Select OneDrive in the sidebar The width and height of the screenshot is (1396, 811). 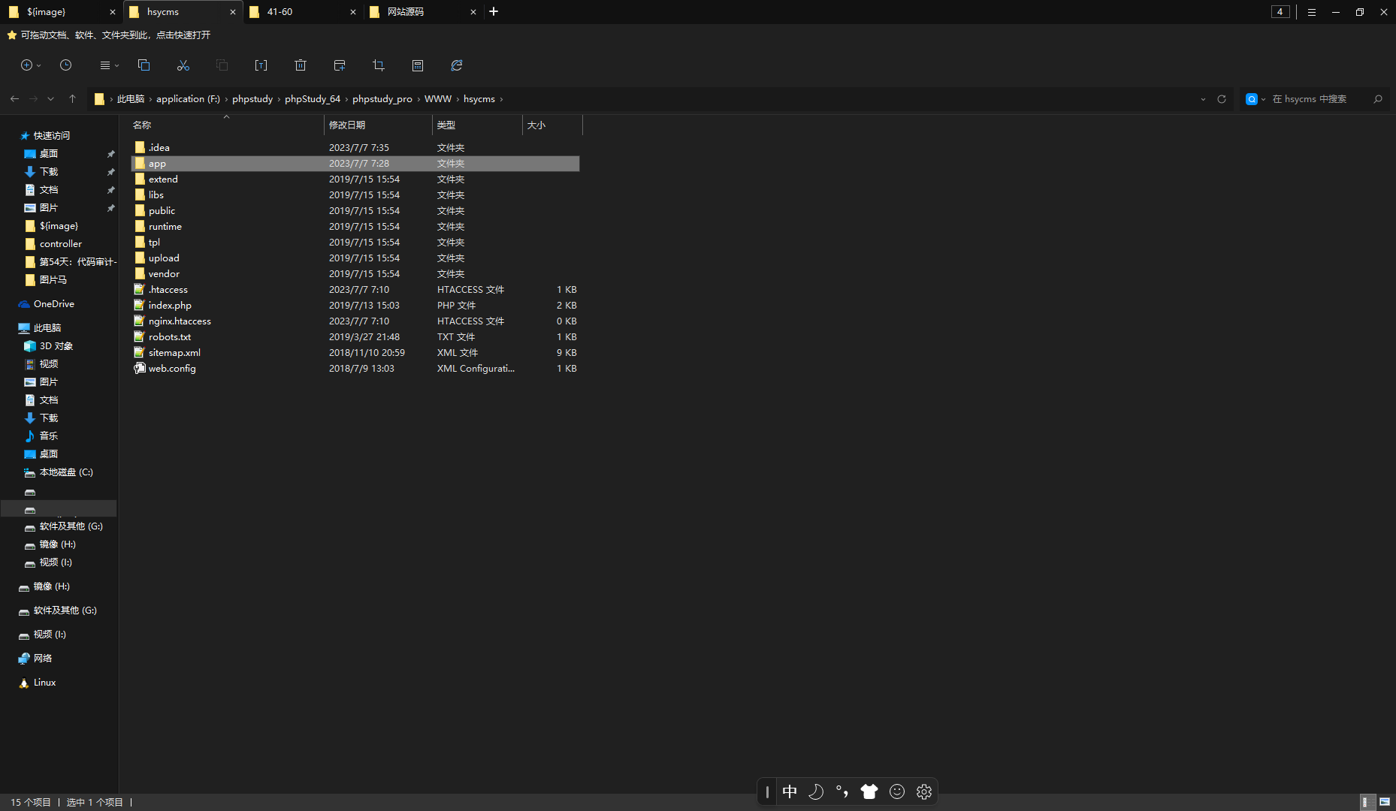pyautogui.click(x=54, y=304)
